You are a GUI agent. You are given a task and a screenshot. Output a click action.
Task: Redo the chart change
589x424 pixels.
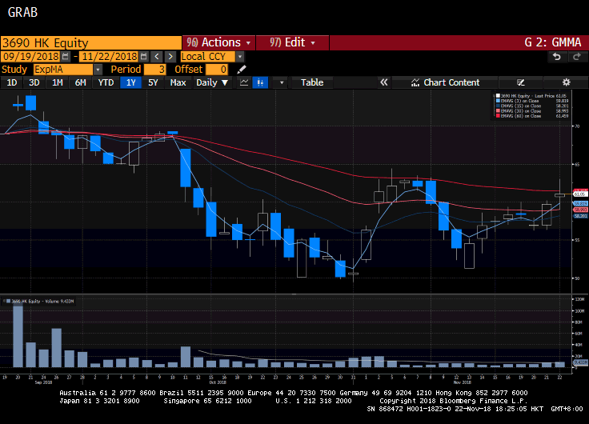[x=577, y=57]
